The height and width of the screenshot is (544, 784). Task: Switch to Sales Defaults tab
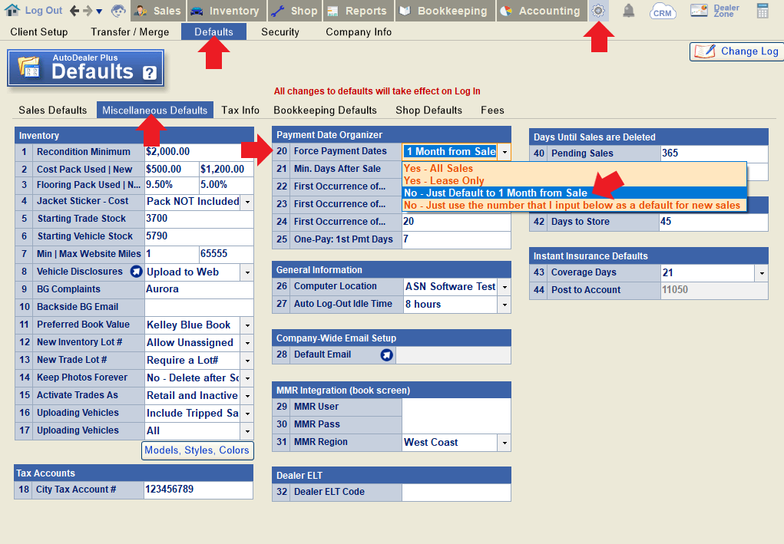point(52,110)
